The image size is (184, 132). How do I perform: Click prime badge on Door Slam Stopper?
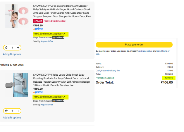tap(38, 29)
